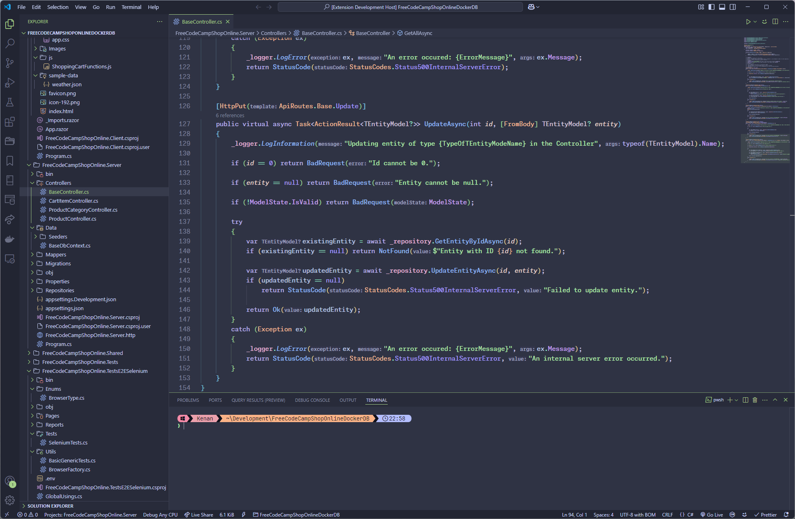
Task: Open the new terminal launch profile dropdown
Action: 736,400
